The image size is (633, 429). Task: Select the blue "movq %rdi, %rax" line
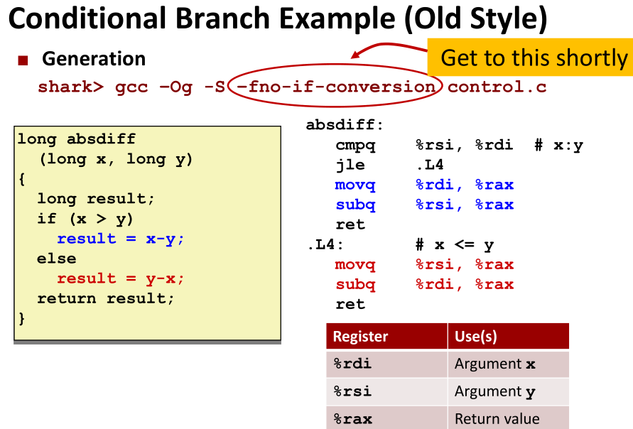424,185
